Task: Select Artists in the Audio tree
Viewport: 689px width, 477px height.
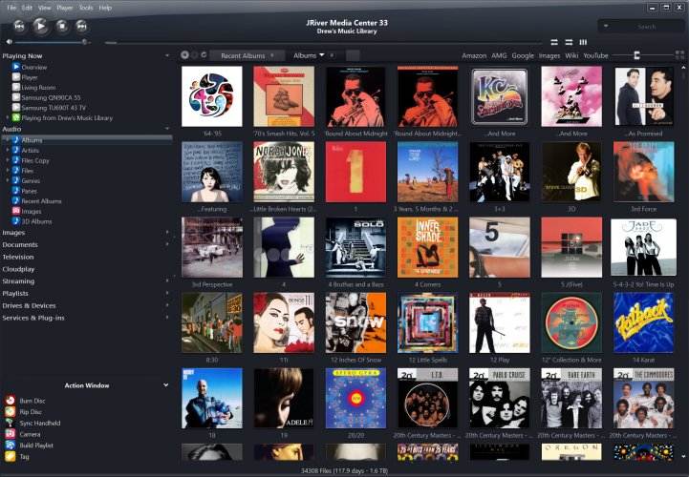Action: coord(30,150)
